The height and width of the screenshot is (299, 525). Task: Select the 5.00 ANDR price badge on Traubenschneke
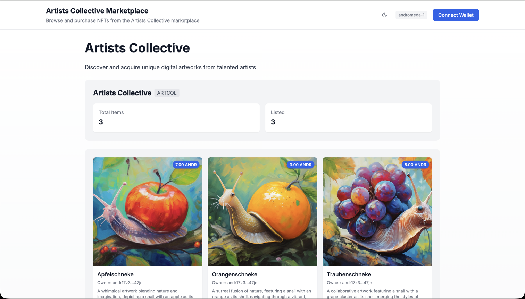coord(415,165)
